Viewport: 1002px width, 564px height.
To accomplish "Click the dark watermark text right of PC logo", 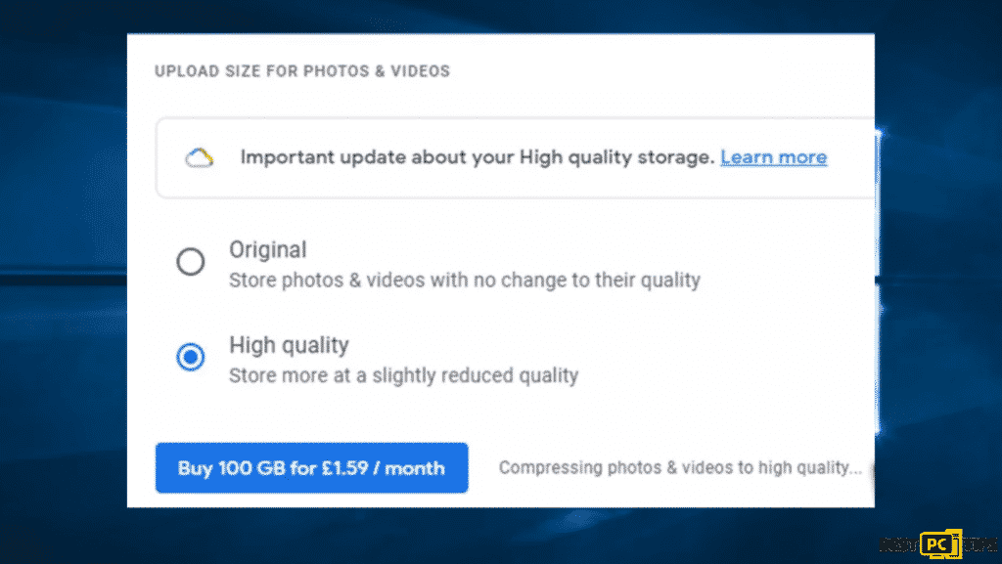I will pos(979,544).
